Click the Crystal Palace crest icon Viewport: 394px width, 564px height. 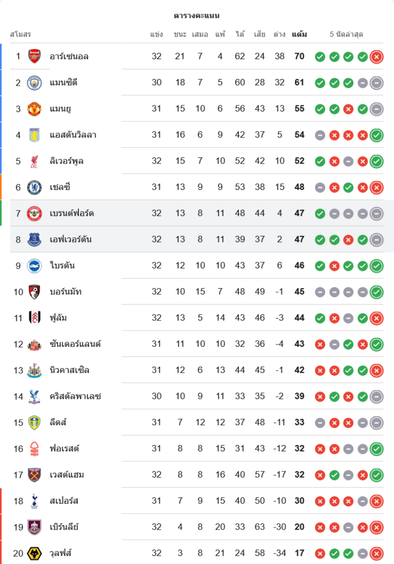[x=35, y=396]
